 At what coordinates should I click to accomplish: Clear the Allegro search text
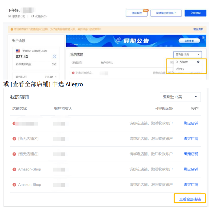pos(198,62)
